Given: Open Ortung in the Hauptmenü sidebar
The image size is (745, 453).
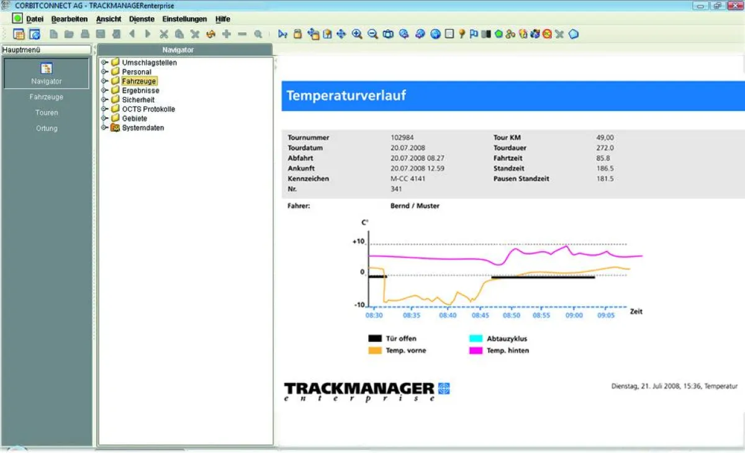Looking at the screenshot, I should (x=47, y=128).
